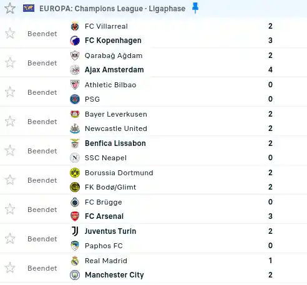Star the Villarreal vs Kopenhagen match
Screen dimensions: 307x285
tap(10, 34)
